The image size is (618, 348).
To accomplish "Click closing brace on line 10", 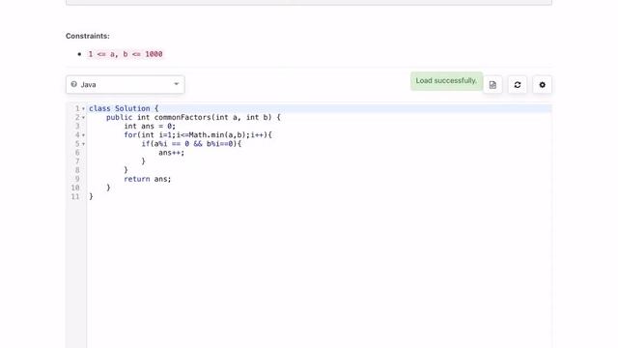I will 108,188.
